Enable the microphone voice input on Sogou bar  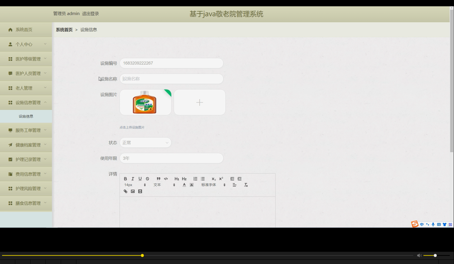pos(433,224)
